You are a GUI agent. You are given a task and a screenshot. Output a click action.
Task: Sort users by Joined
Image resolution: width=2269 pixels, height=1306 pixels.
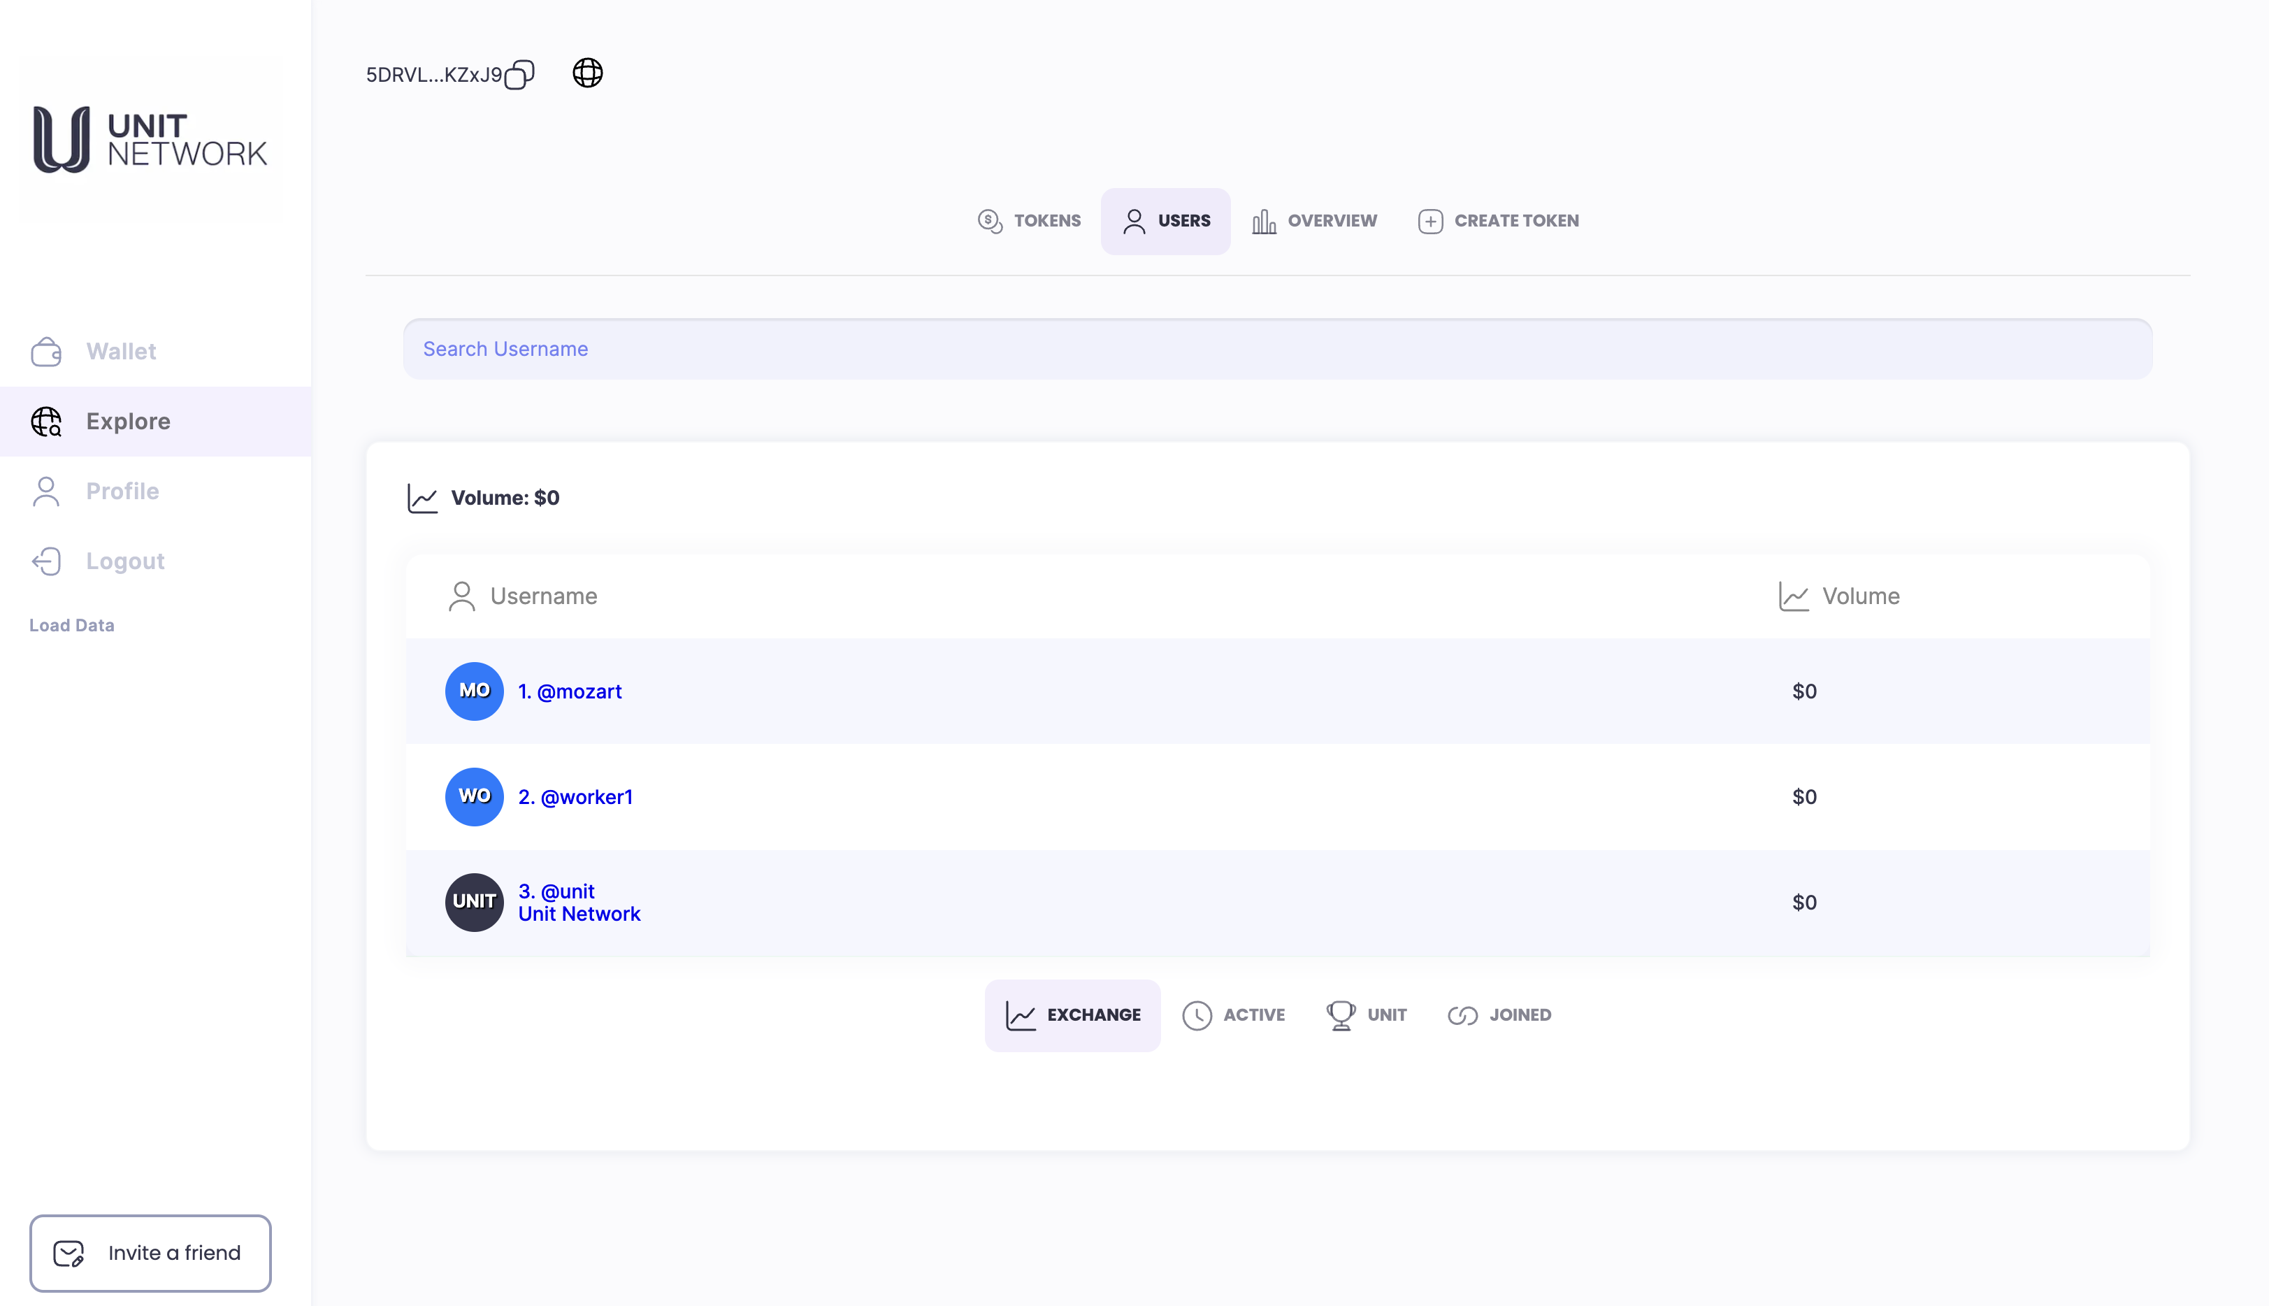tap(1499, 1014)
